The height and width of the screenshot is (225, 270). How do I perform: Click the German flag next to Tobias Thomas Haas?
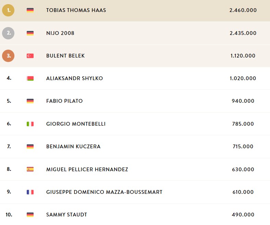tap(30, 10)
